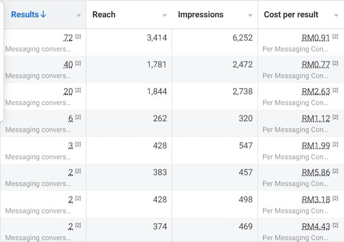Open the Results column dropdown arrow
This screenshot has width=344, height=242.
[x=78, y=15]
